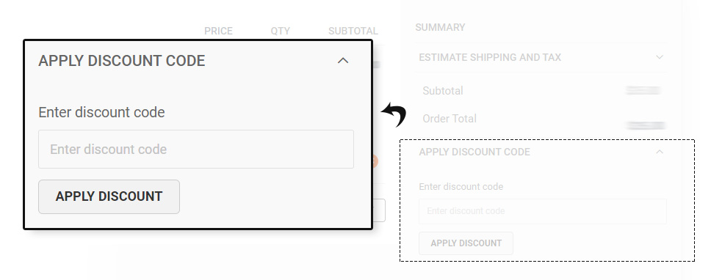Image resolution: width=711 pixels, height=280 pixels.
Task: Click the faded APPLY DISCOUNT CODE summary heading
Action: click(474, 152)
